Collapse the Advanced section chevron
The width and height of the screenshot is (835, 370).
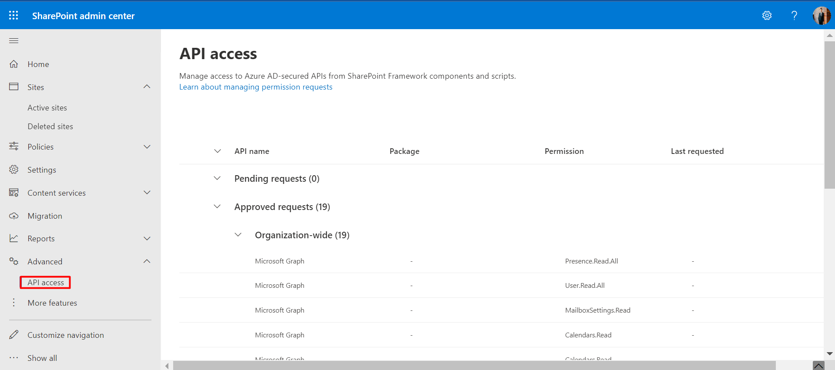(147, 261)
